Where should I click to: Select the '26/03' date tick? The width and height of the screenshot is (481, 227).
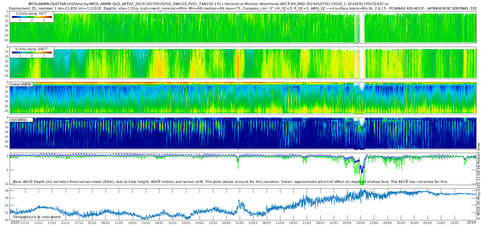[x=320, y=223]
